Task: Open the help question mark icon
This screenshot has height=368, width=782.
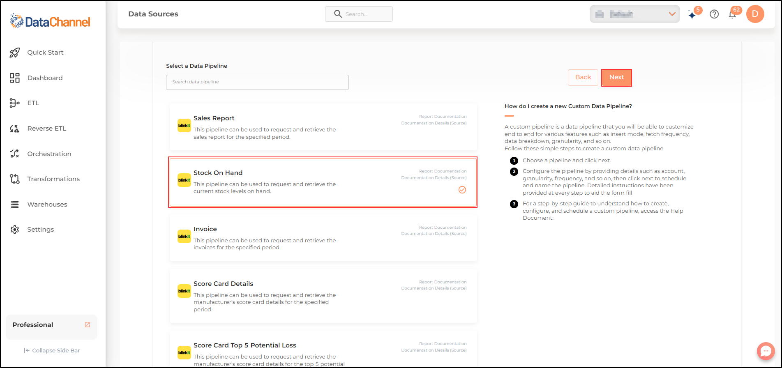Action: 714,14
